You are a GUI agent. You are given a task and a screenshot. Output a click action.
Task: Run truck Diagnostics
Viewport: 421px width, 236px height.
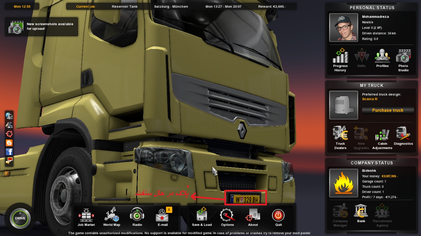403,136
